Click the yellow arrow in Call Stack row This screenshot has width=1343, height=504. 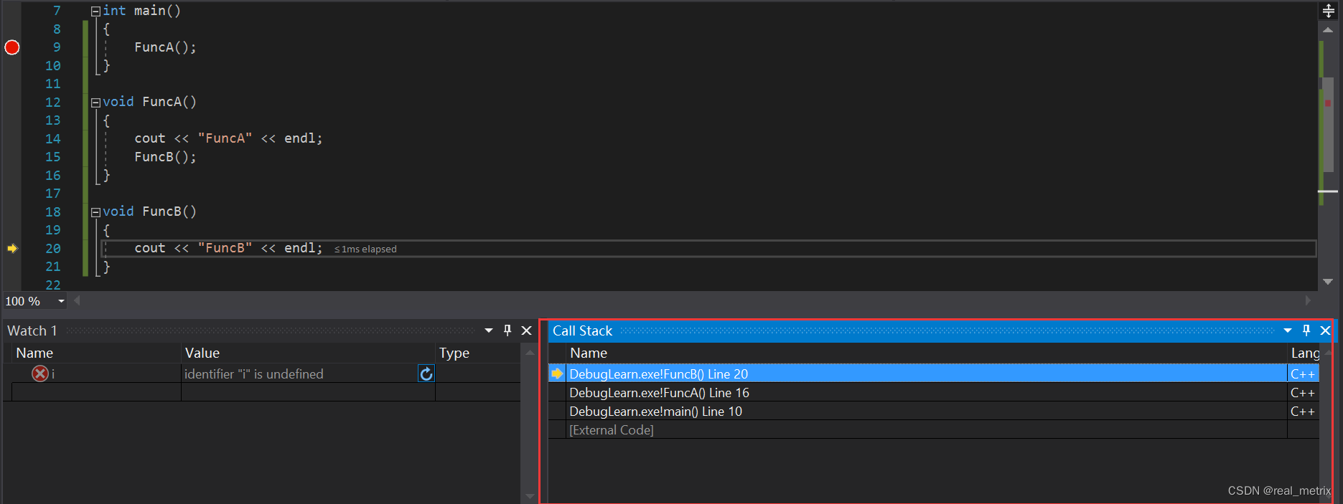point(557,374)
